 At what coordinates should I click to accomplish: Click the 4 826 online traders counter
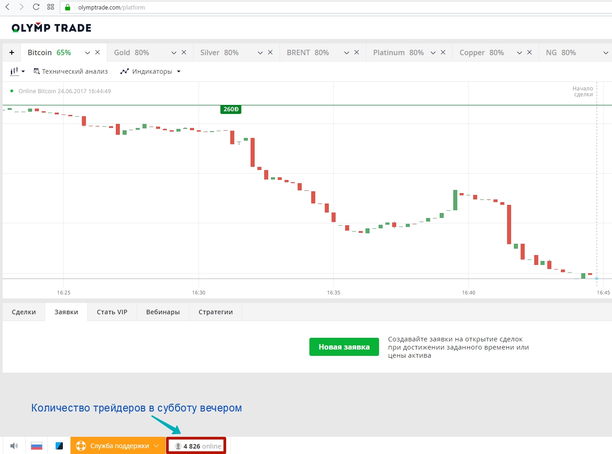click(x=196, y=446)
